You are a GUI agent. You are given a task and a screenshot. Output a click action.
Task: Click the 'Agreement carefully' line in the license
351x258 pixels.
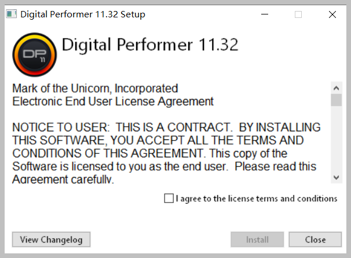point(63,179)
